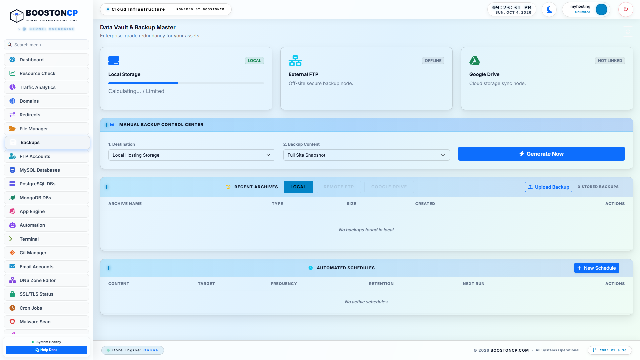Click the Unlimited plan label
This screenshot has height=360, width=640.
582,12
